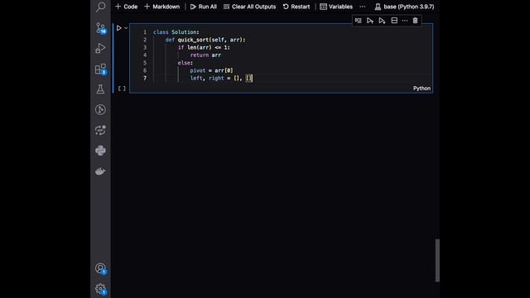The height and width of the screenshot is (298, 530).
Task: Open the Extensions view
Action: [100, 69]
